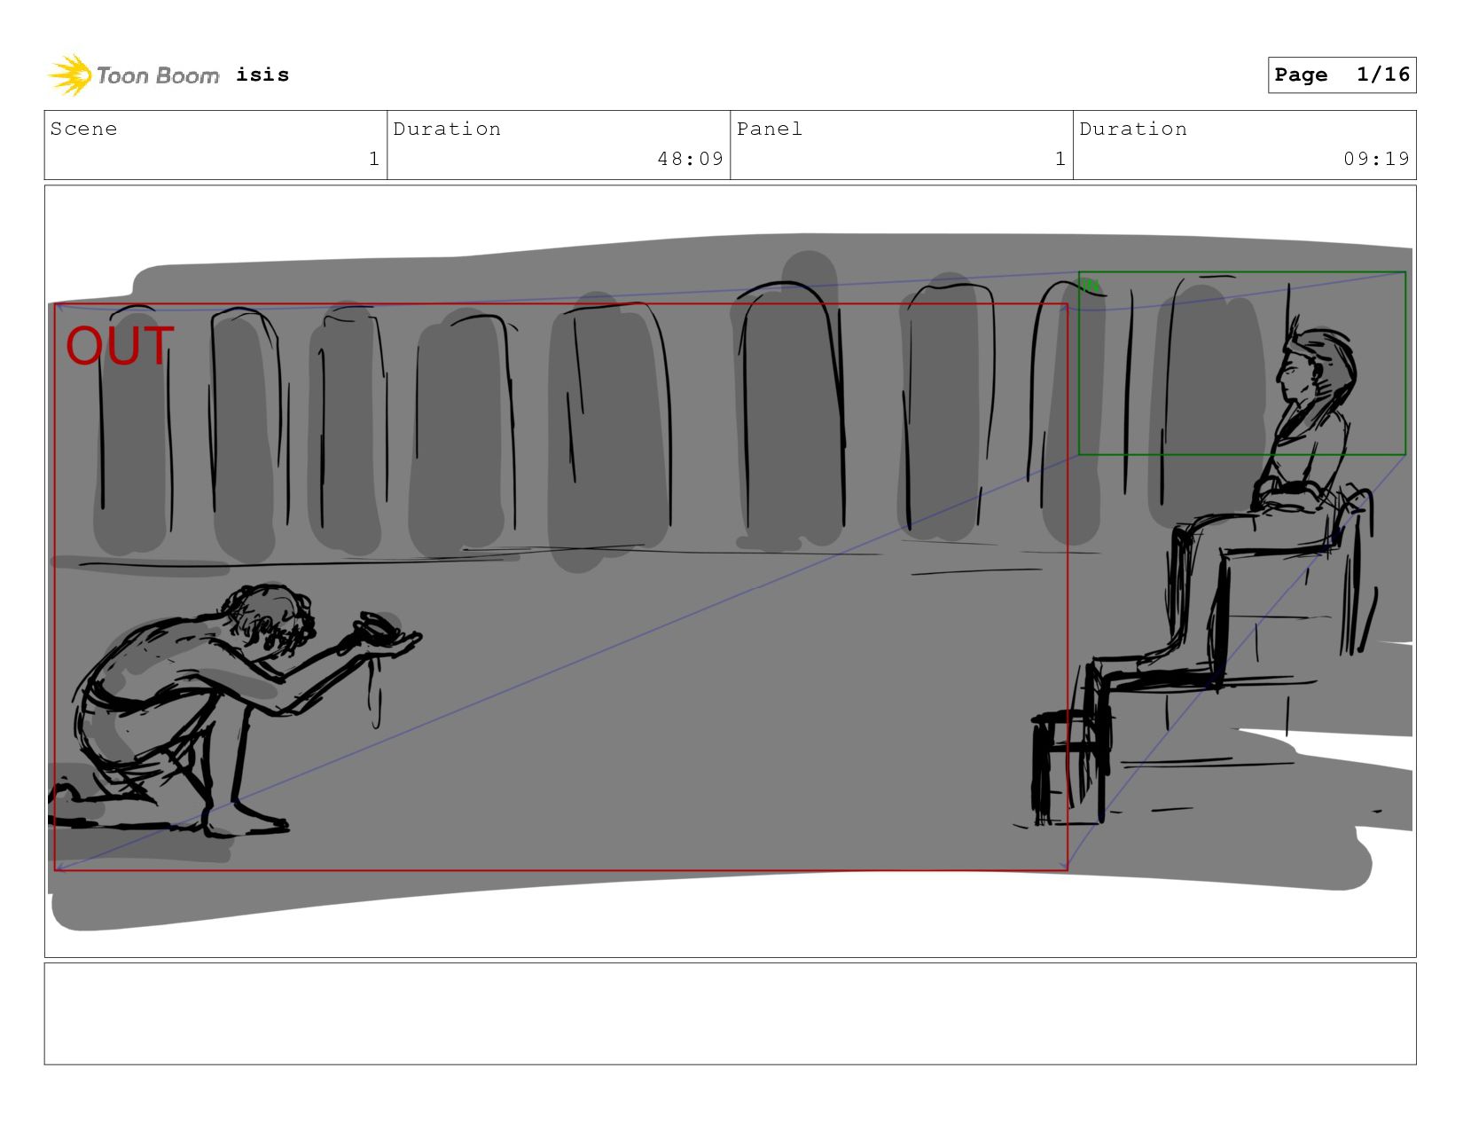
Task: Click the Toon Boom logo
Action: pyautogui.click(x=133, y=75)
